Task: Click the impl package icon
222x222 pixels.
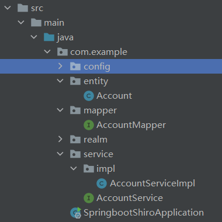Action: [x=89, y=168]
